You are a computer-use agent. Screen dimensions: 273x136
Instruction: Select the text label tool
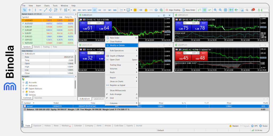click(x=61, y=10)
